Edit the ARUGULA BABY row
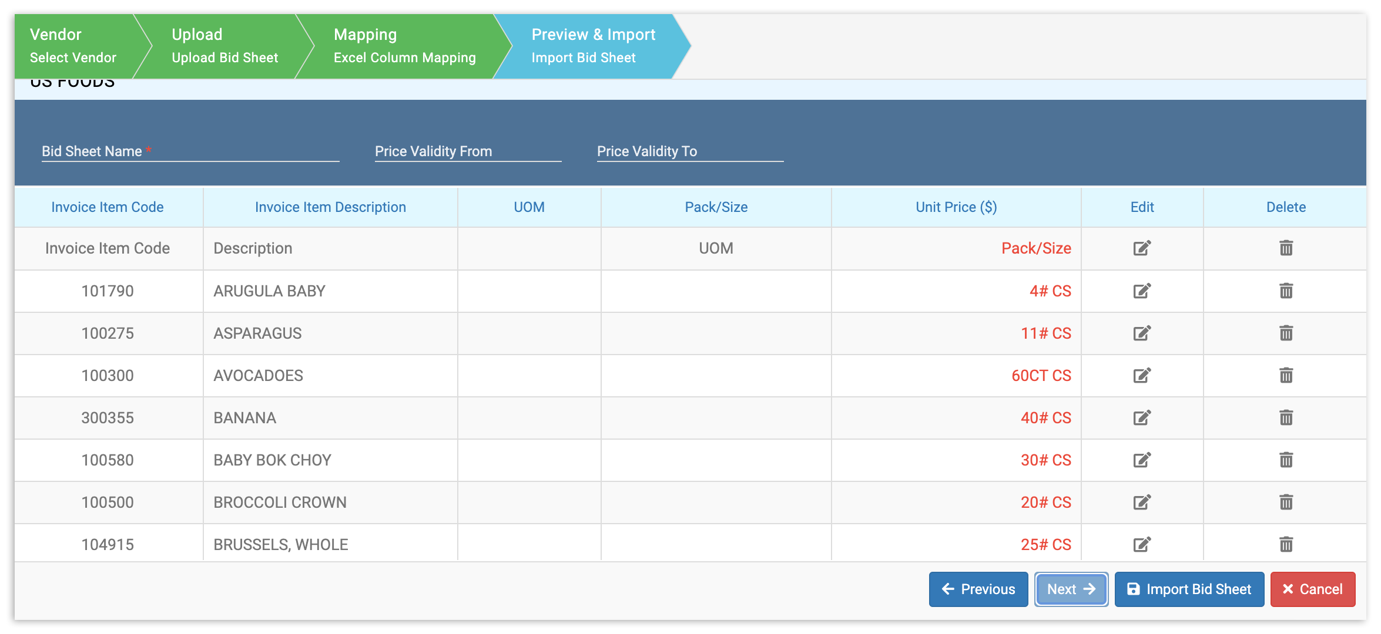 point(1141,291)
